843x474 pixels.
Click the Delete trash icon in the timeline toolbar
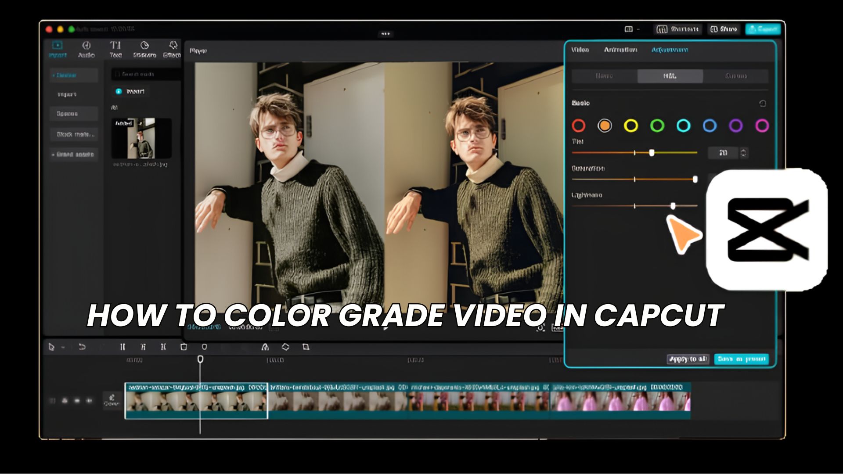tap(184, 347)
